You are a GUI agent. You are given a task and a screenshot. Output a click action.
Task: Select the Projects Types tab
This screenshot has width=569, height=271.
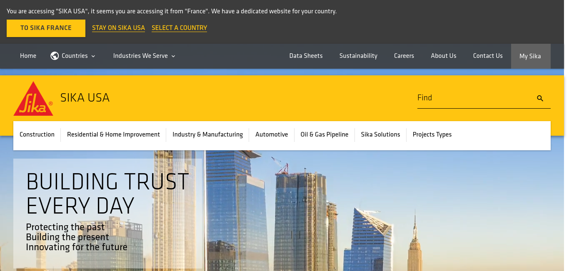(x=432, y=134)
